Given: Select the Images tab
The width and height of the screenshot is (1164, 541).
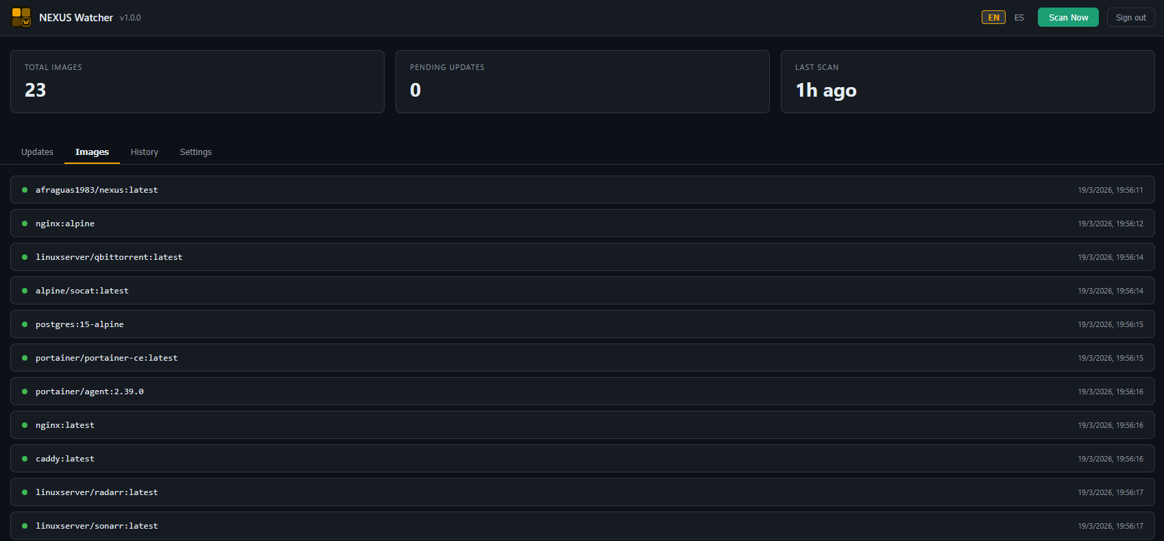Looking at the screenshot, I should click(x=92, y=152).
